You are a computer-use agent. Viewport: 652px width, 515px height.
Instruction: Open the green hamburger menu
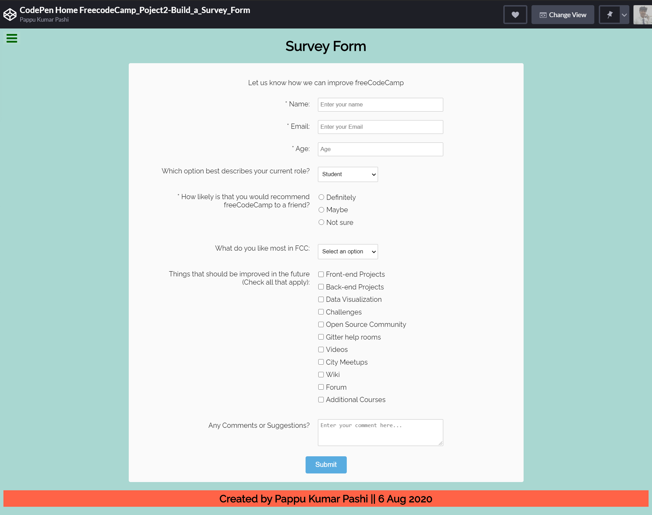click(x=12, y=38)
